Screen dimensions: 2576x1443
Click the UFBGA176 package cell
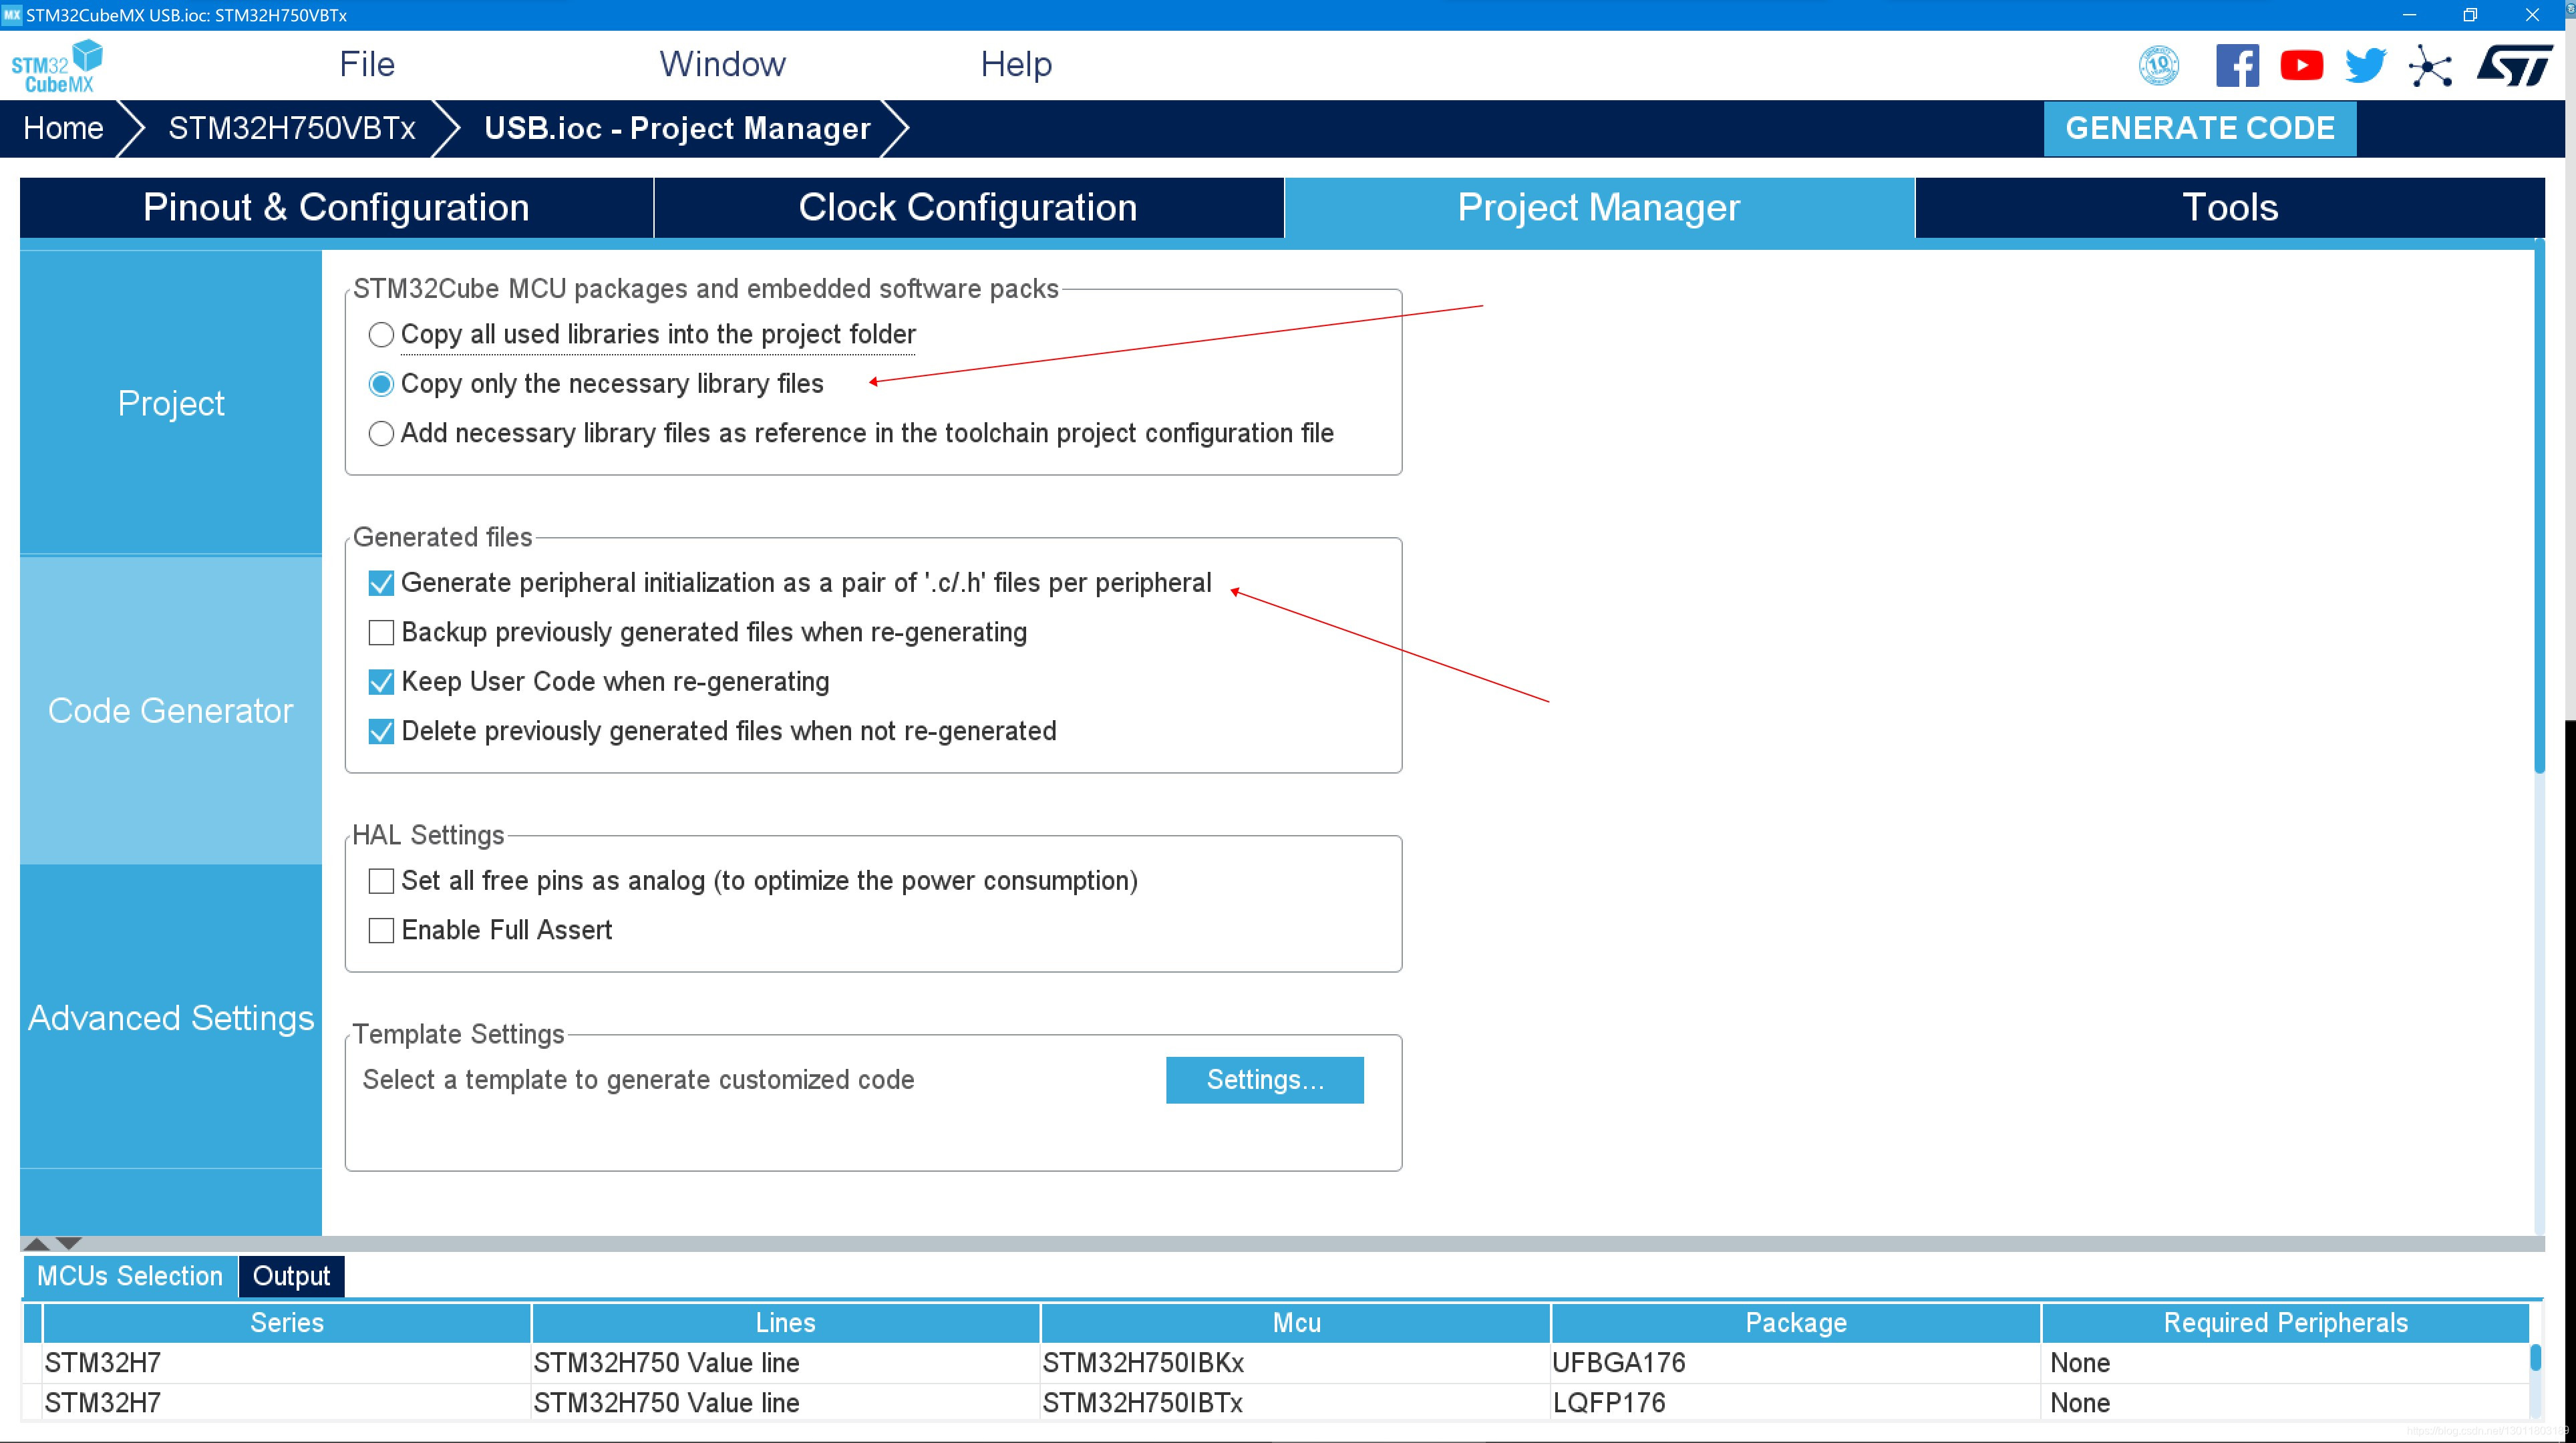coord(1796,1363)
